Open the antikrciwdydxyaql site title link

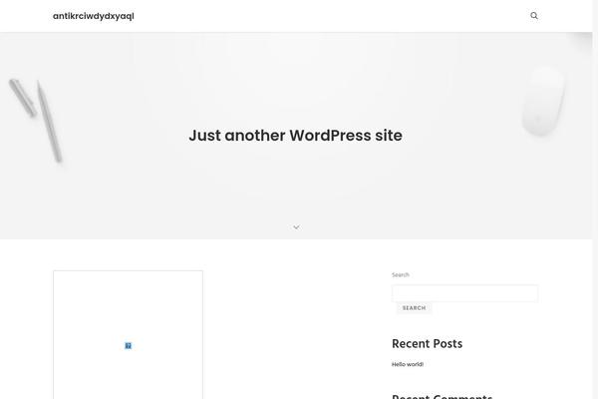click(94, 16)
